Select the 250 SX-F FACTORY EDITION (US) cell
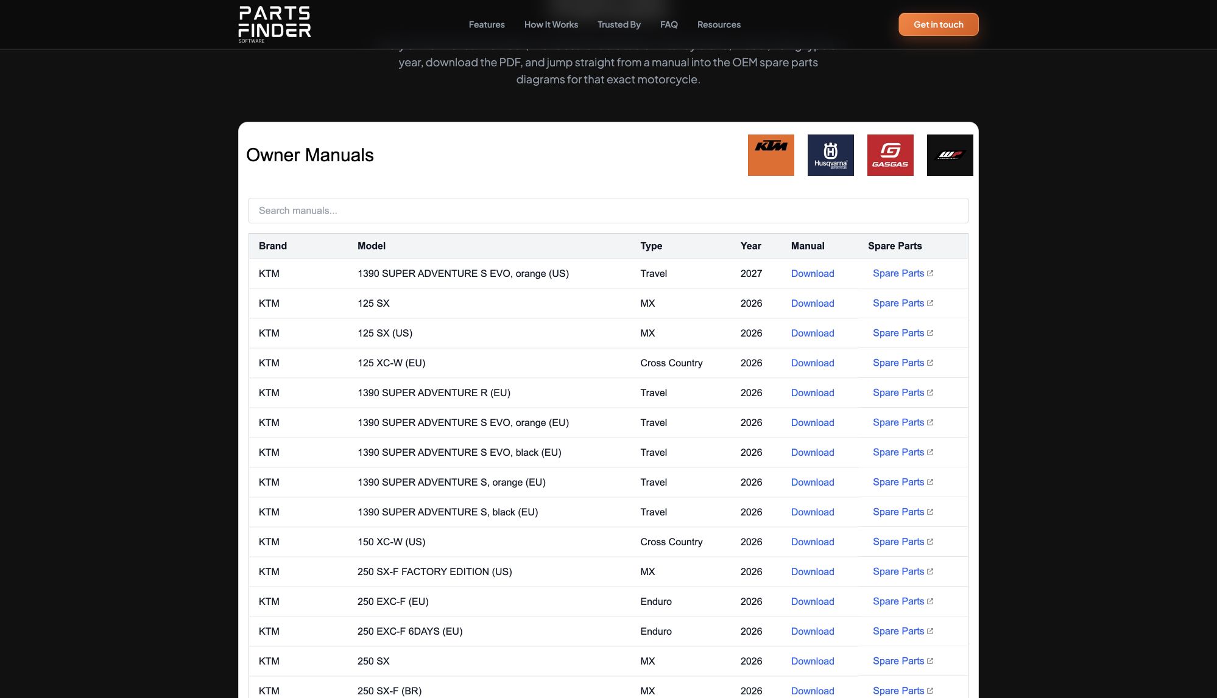This screenshot has width=1217, height=698. (x=434, y=572)
